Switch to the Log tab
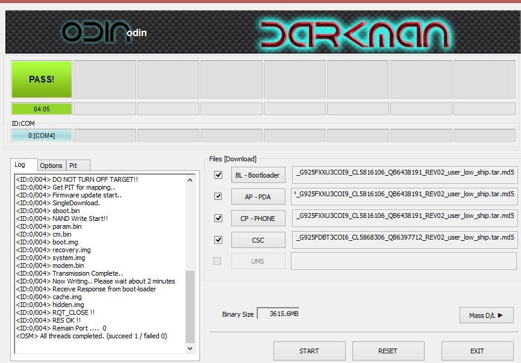521x363 pixels. coord(23,165)
